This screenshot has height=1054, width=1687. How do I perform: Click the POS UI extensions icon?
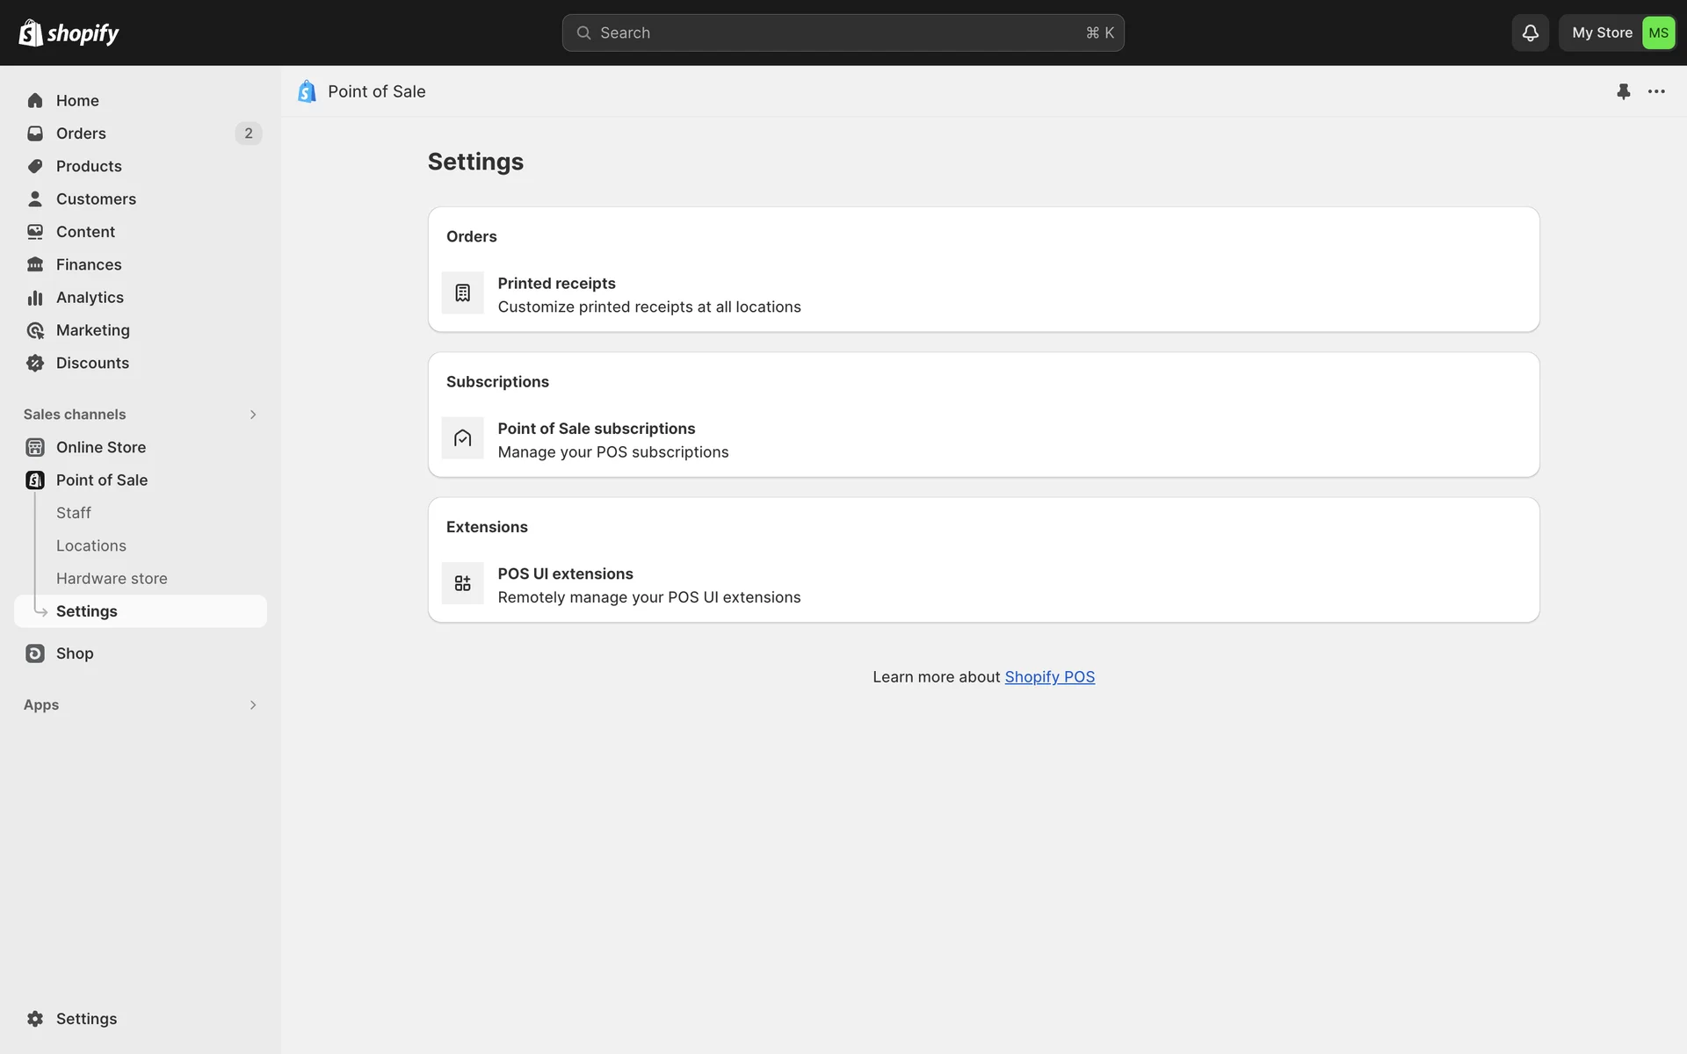point(462,583)
